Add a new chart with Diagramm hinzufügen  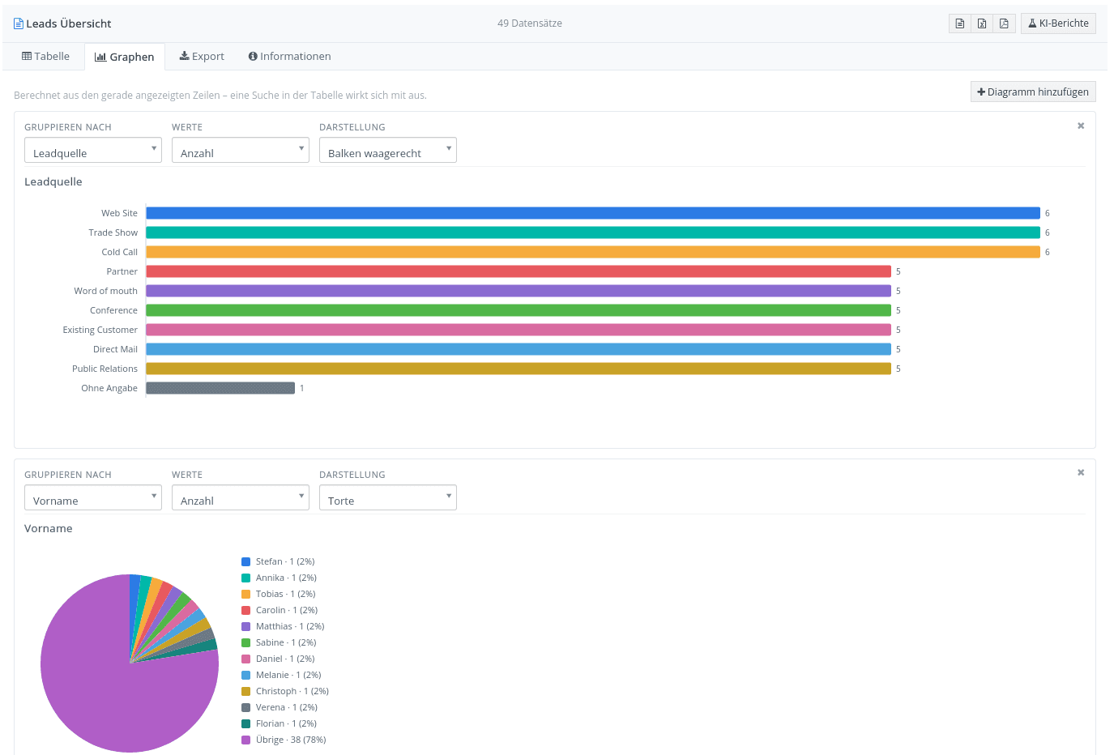click(x=1033, y=92)
